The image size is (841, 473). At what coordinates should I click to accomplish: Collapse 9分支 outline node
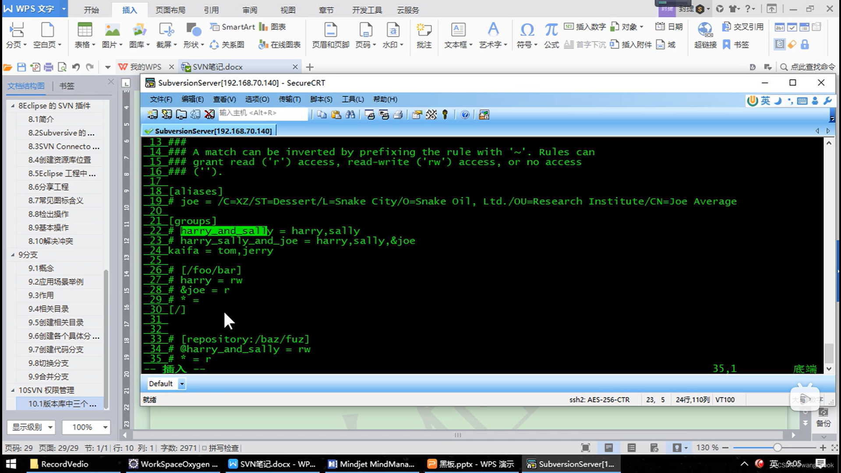click(13, 254)
